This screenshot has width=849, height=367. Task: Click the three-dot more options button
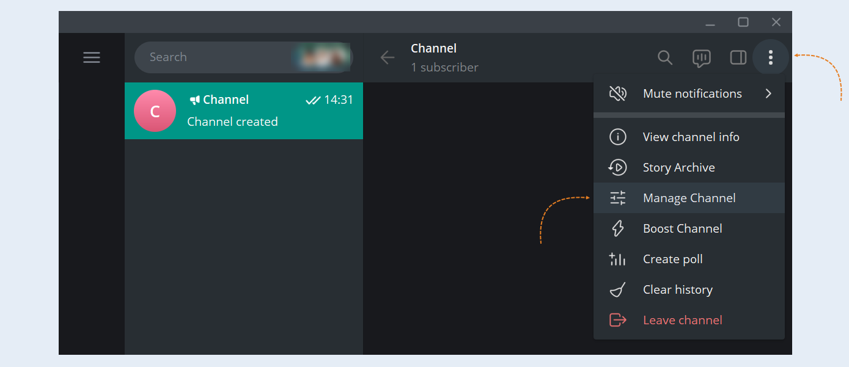tap(770, 57)
